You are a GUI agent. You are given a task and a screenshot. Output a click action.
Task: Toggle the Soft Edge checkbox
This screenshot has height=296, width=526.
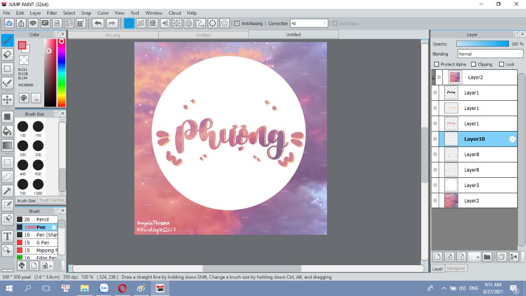coord(335,24)
